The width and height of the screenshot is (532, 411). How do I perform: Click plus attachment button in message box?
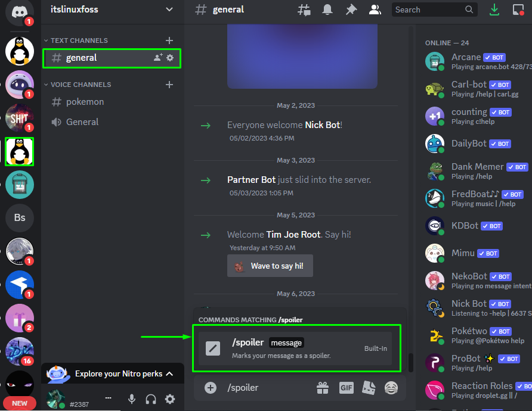[211, 388]
